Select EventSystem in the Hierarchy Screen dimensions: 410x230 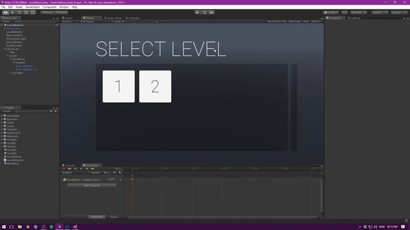pos(14,45)
